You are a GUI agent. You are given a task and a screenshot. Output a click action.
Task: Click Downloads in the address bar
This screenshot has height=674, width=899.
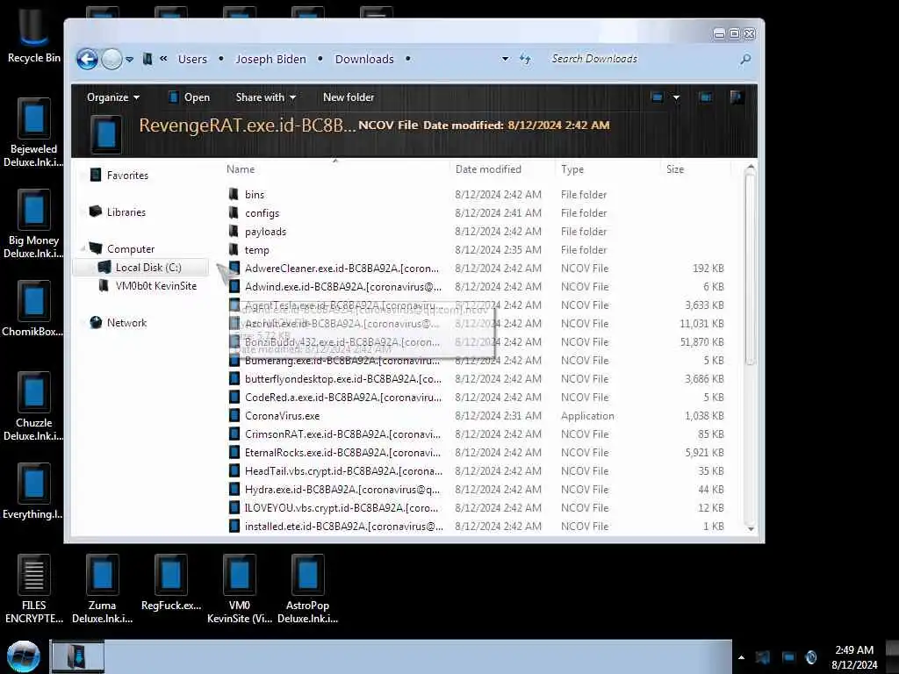364,59
